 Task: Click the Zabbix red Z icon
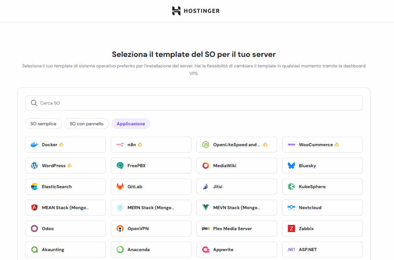pos(292,229)
